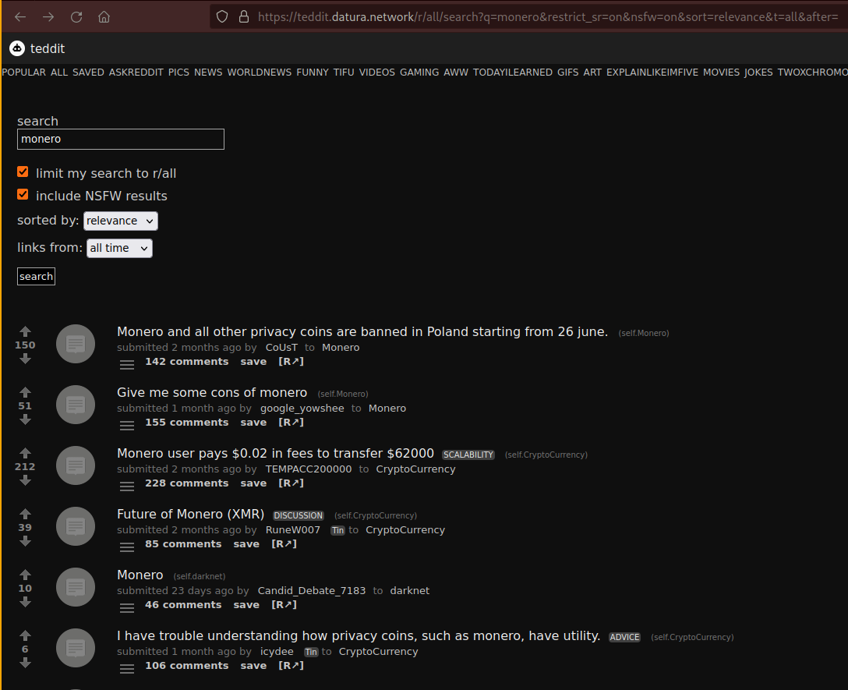The width and height of the screenshot is (848, 690).
Task: Downvote 'Give me some cons of monero'
Action: tap(25, 419)
